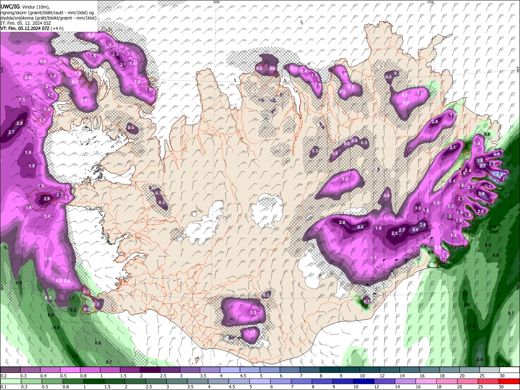Pick deep blue swatch between 10 and 12, bottom legend
Image resolution: width=520 pixels, height=390 pixels.
364,381
